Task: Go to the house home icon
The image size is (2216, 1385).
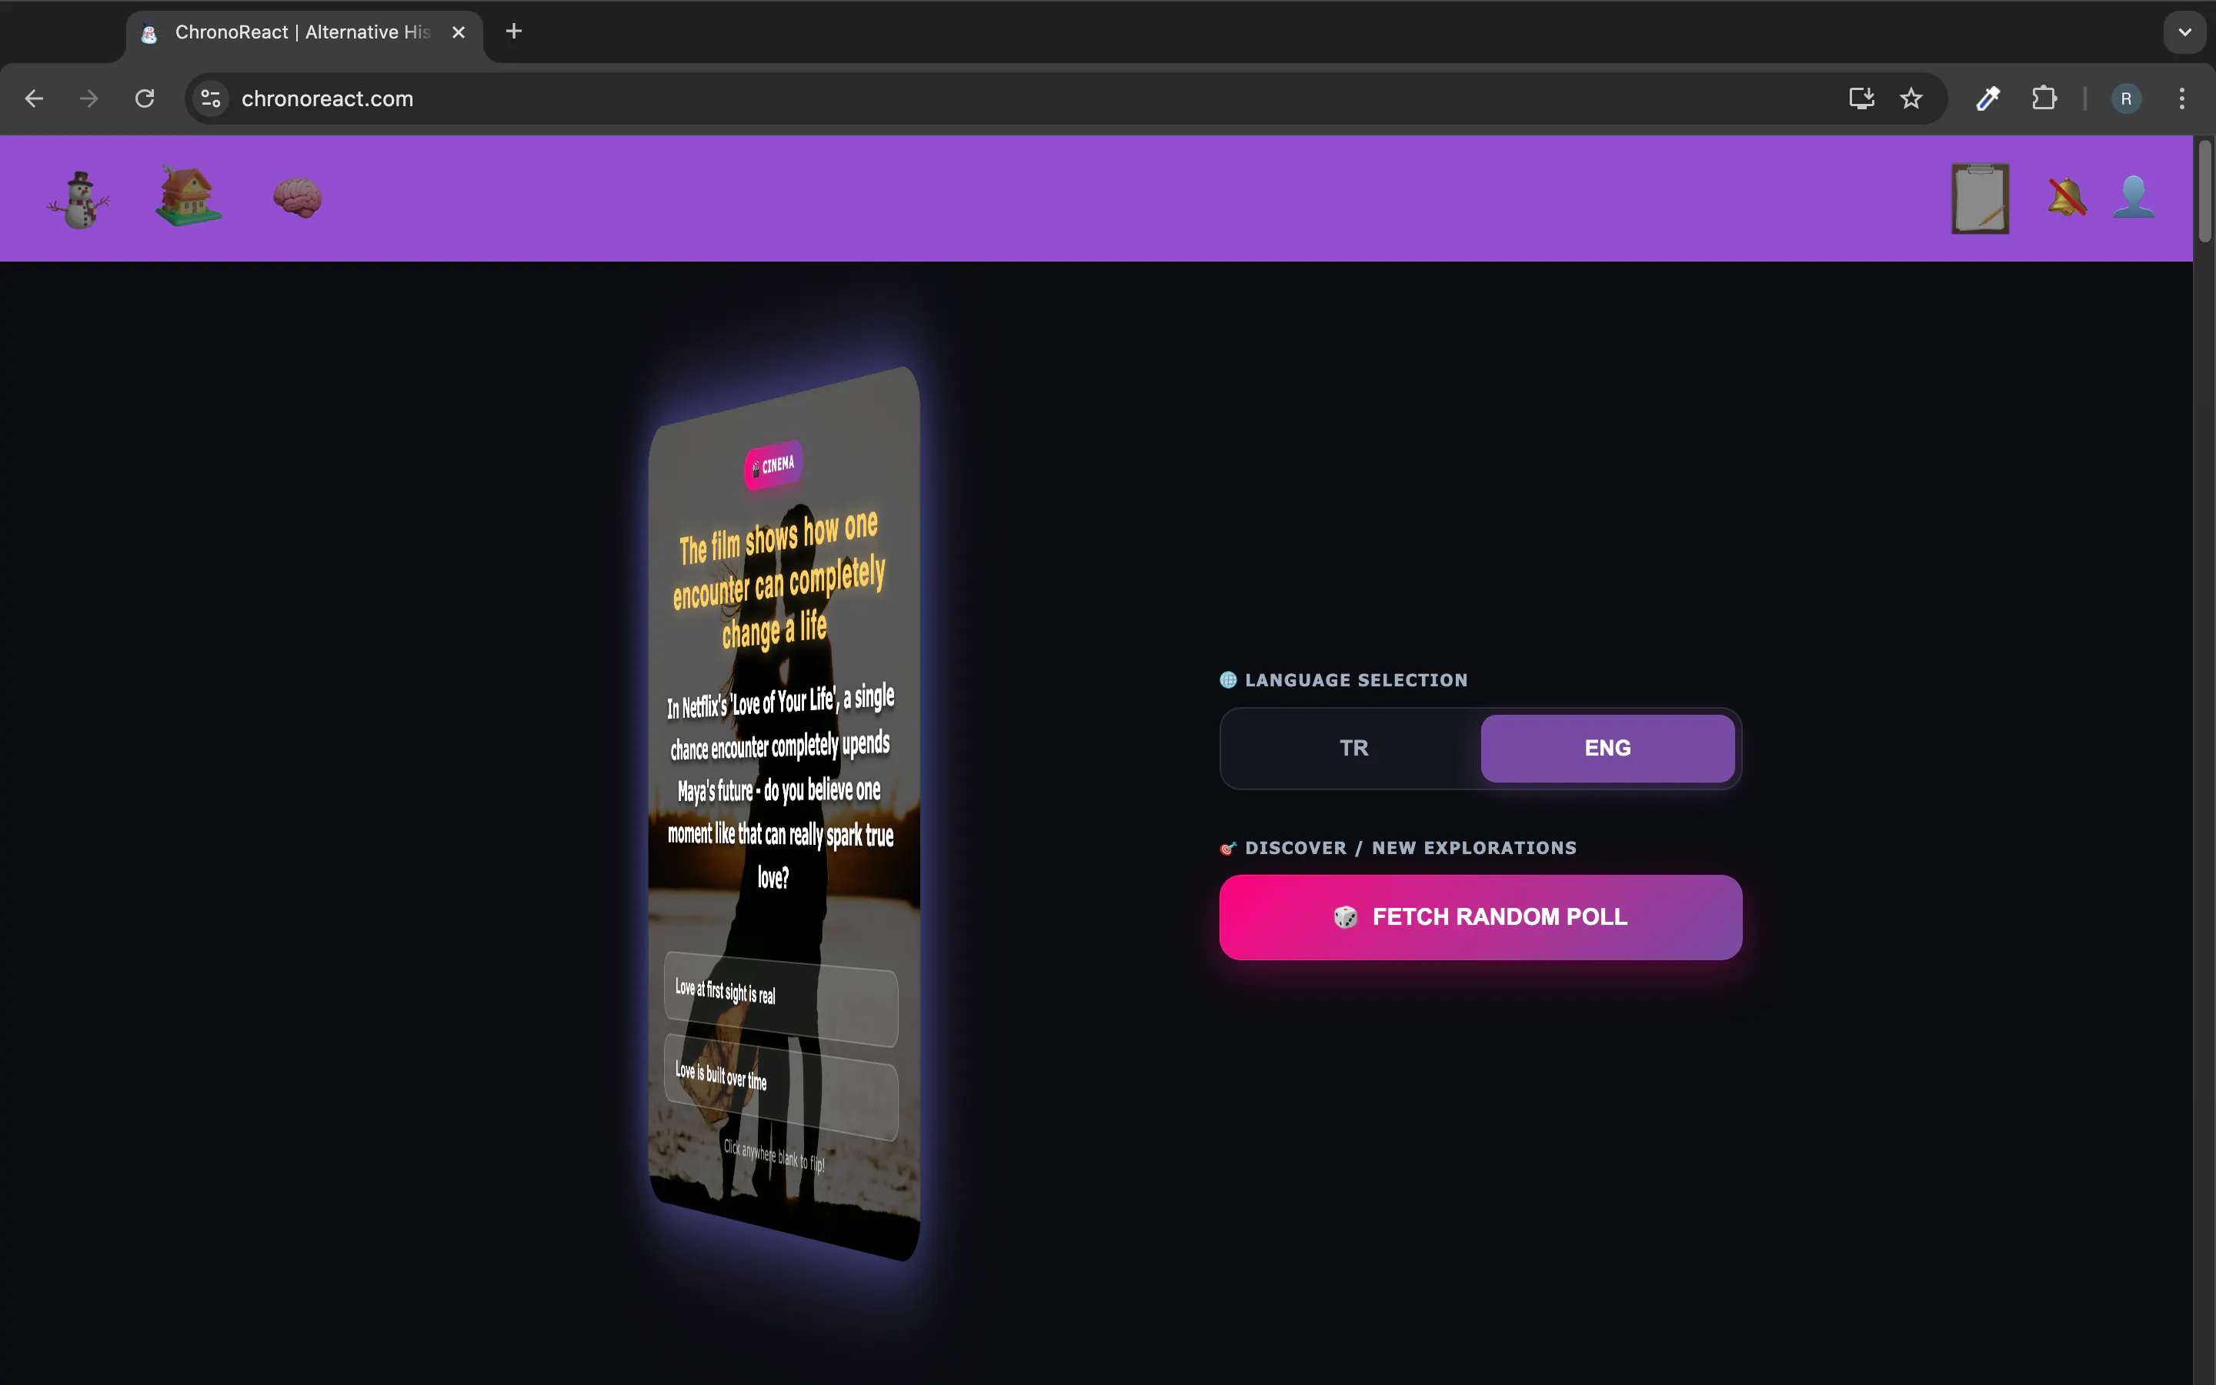Action: (x=189, y=196)
